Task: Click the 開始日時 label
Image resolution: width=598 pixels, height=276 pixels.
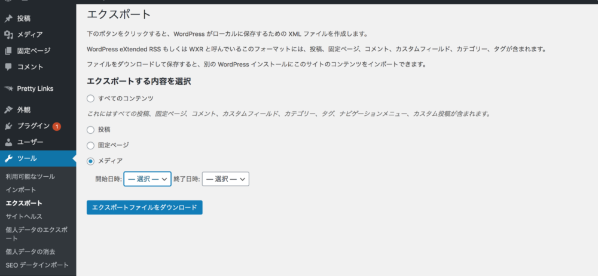Action: point(109,179)
